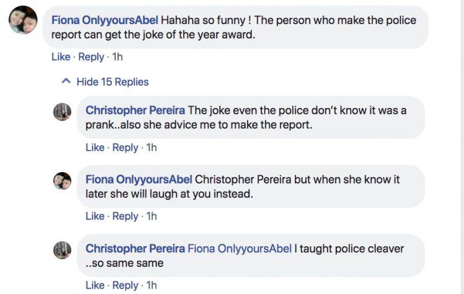This screenshot has width=464, height=294.
Task: Reply to the 'she will laugh at you' comment
Action: click(126, 216)
